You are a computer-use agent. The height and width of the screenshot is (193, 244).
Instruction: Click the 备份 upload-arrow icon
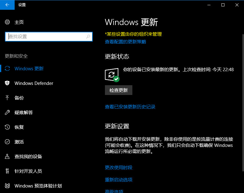tap(7, 98)
